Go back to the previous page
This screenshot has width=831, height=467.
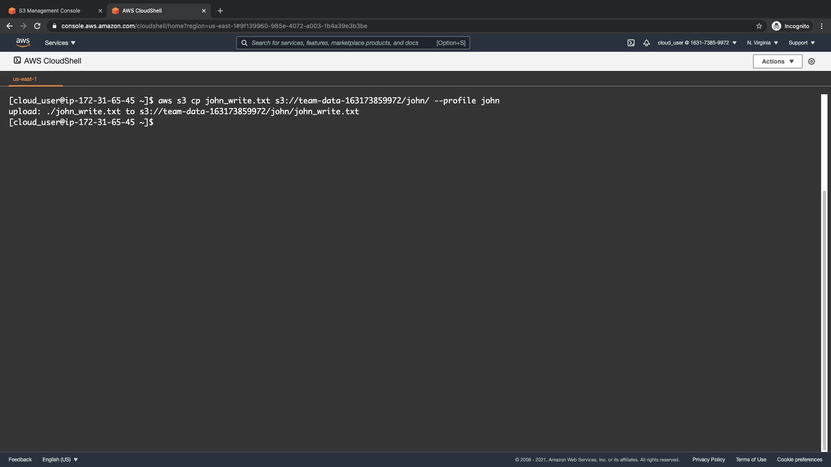click(10, 26)
